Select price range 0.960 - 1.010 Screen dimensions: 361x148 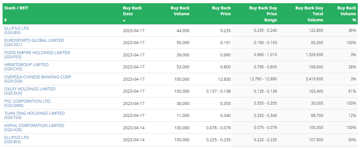click(x=266, y=55)
